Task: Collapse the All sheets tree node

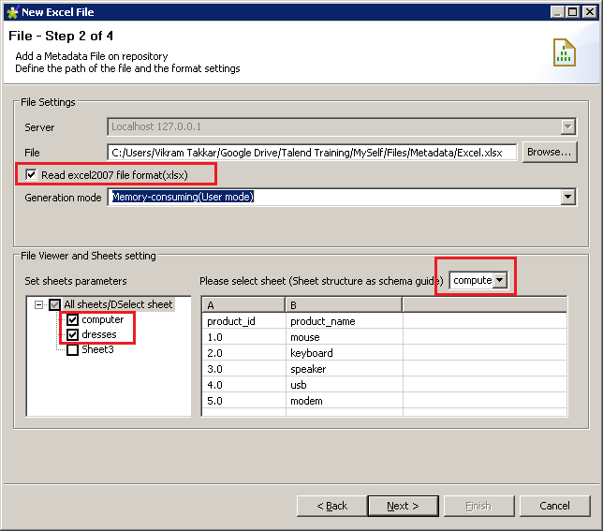Action: (38, 305)
